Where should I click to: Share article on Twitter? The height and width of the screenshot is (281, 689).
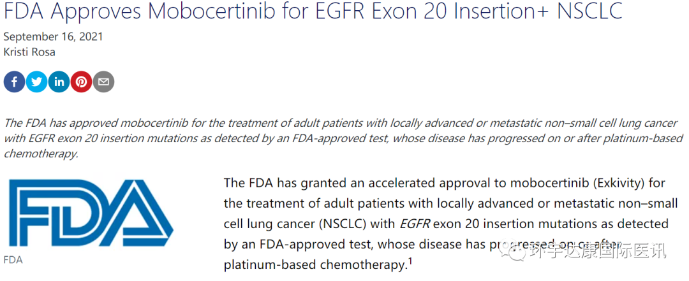[36, 82]
